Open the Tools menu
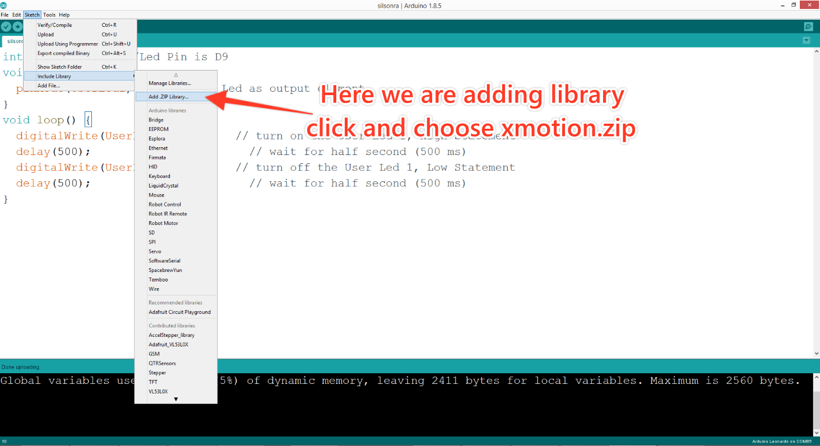820x446 pixels. pos(49,15)
